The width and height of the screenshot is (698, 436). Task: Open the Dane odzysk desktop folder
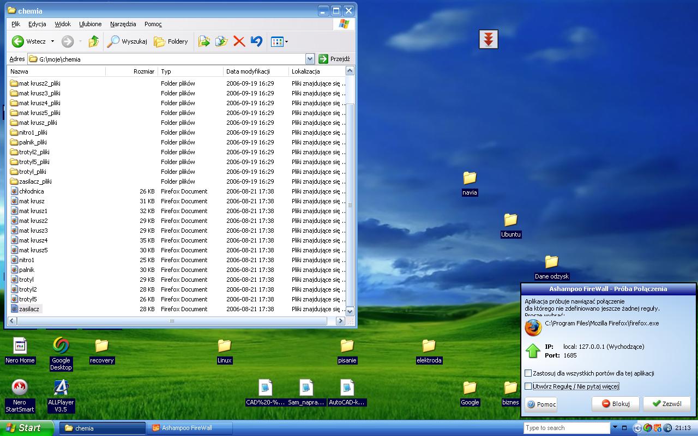coord(551,267)
